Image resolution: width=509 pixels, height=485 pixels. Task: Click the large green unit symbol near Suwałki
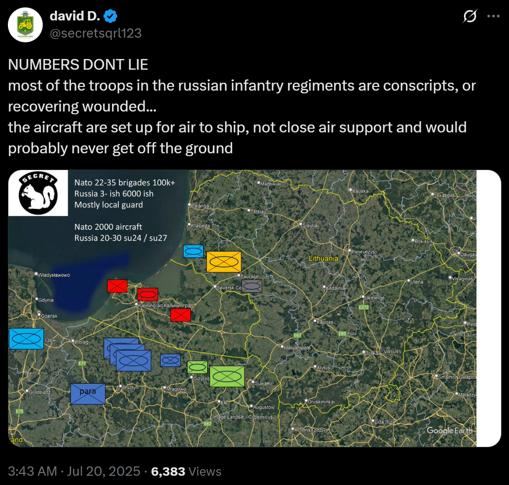click(227, 377)
